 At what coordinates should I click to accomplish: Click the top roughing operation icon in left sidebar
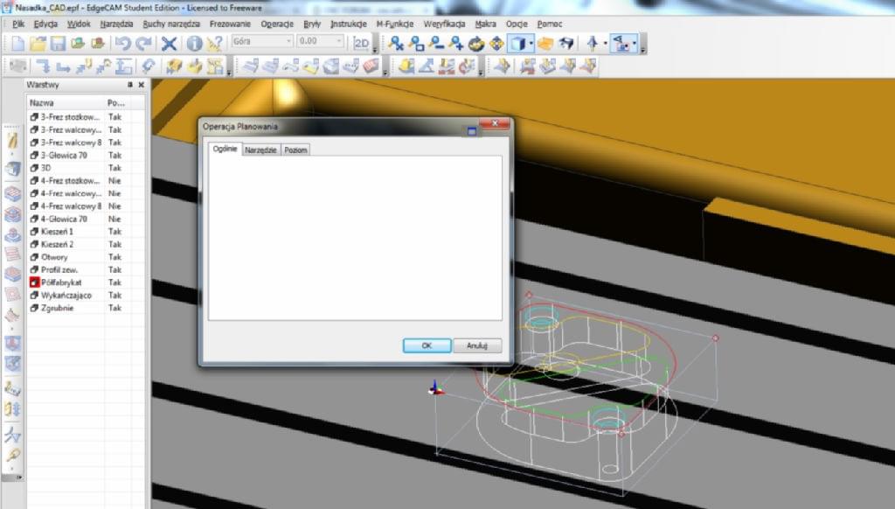click(x=12, y=193)
